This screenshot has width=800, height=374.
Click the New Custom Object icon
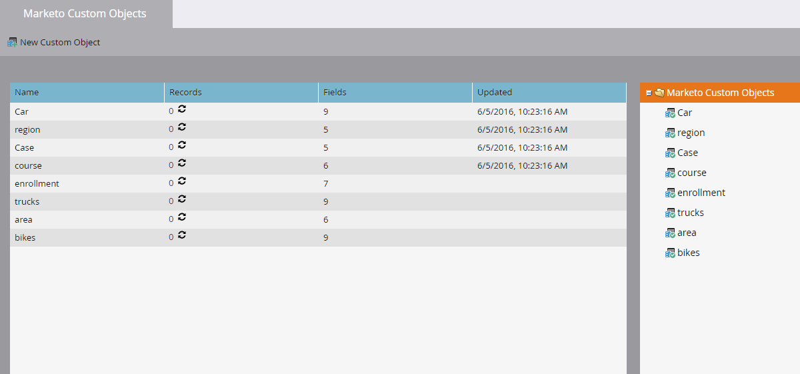[12, 42]
